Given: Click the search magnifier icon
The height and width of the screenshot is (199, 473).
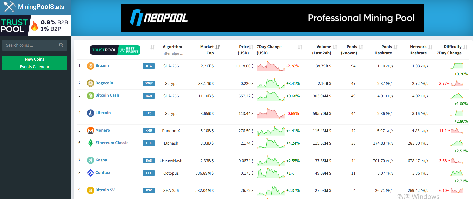Looking at the screenshot, I should click(61, 45).
